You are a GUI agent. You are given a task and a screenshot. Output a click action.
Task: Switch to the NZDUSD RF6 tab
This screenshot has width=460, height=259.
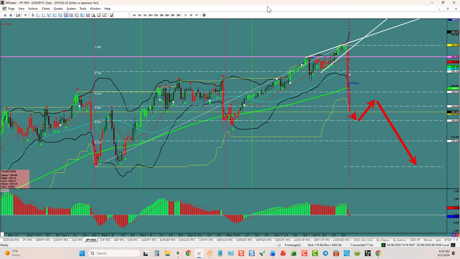click(x=11, y=240)
